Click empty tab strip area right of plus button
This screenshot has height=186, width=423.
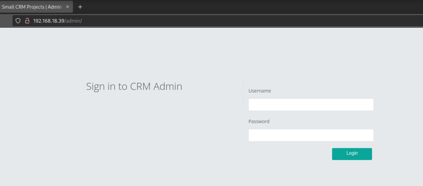(248, 7)
